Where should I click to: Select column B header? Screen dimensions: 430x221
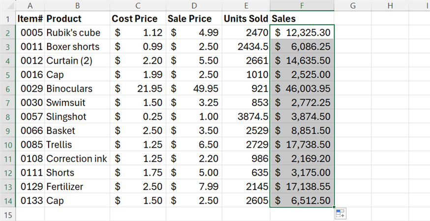point(77,5)
